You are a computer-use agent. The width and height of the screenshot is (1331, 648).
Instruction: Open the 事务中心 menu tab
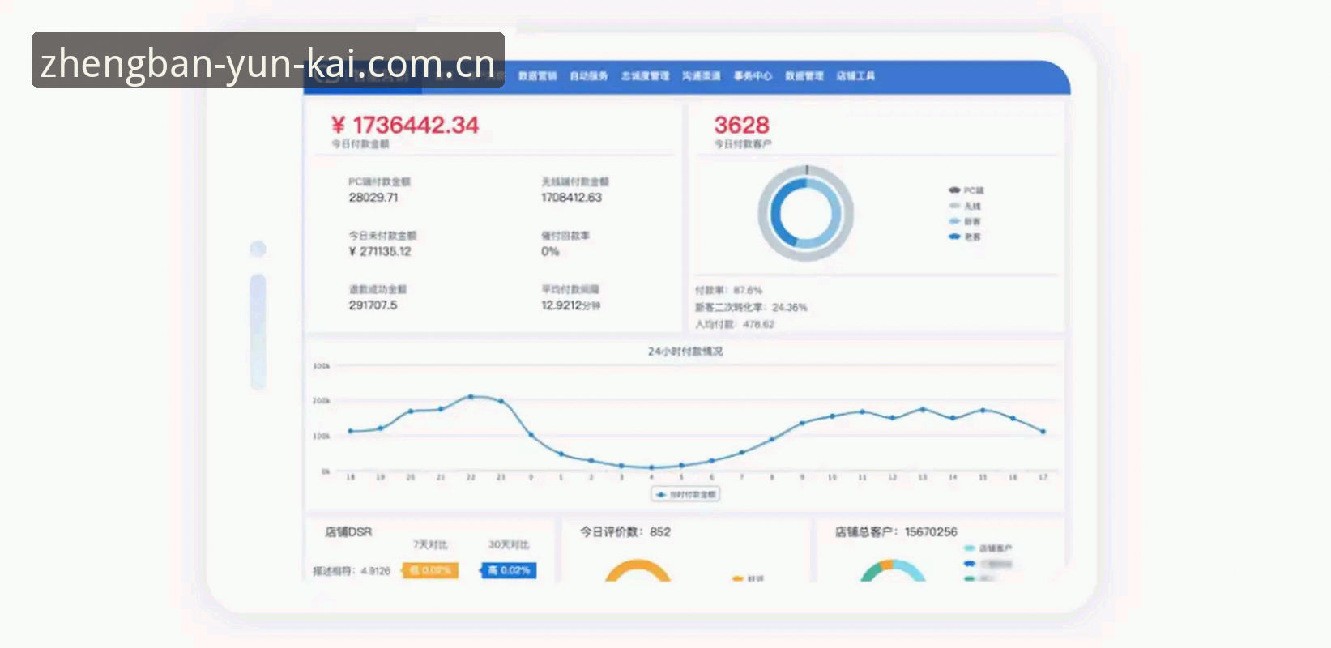(x=753, y=76)
